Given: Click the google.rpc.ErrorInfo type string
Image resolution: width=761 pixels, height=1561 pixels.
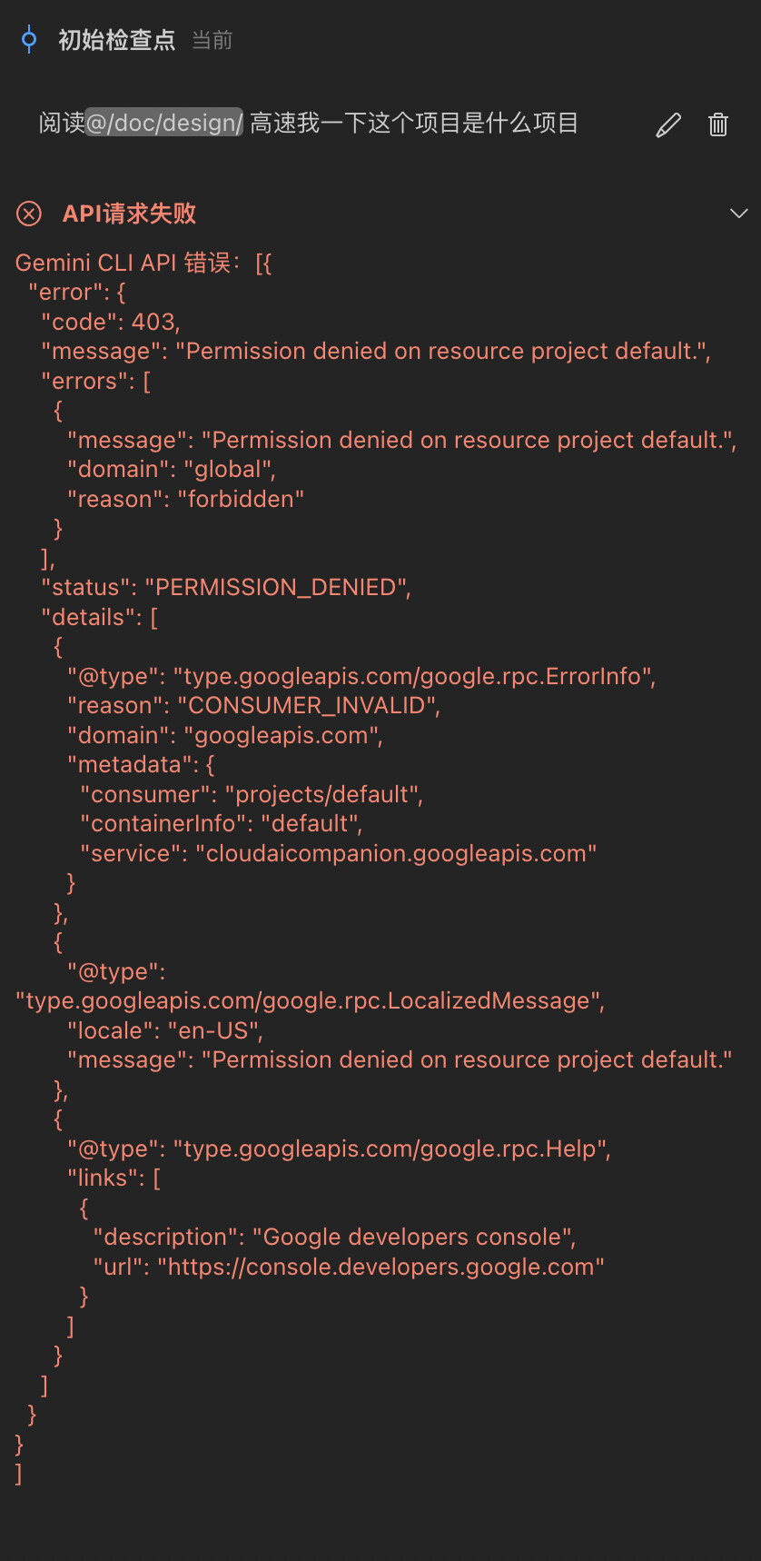Looking at the screenshot, I should pyautogui.click(x=414, y=676).
